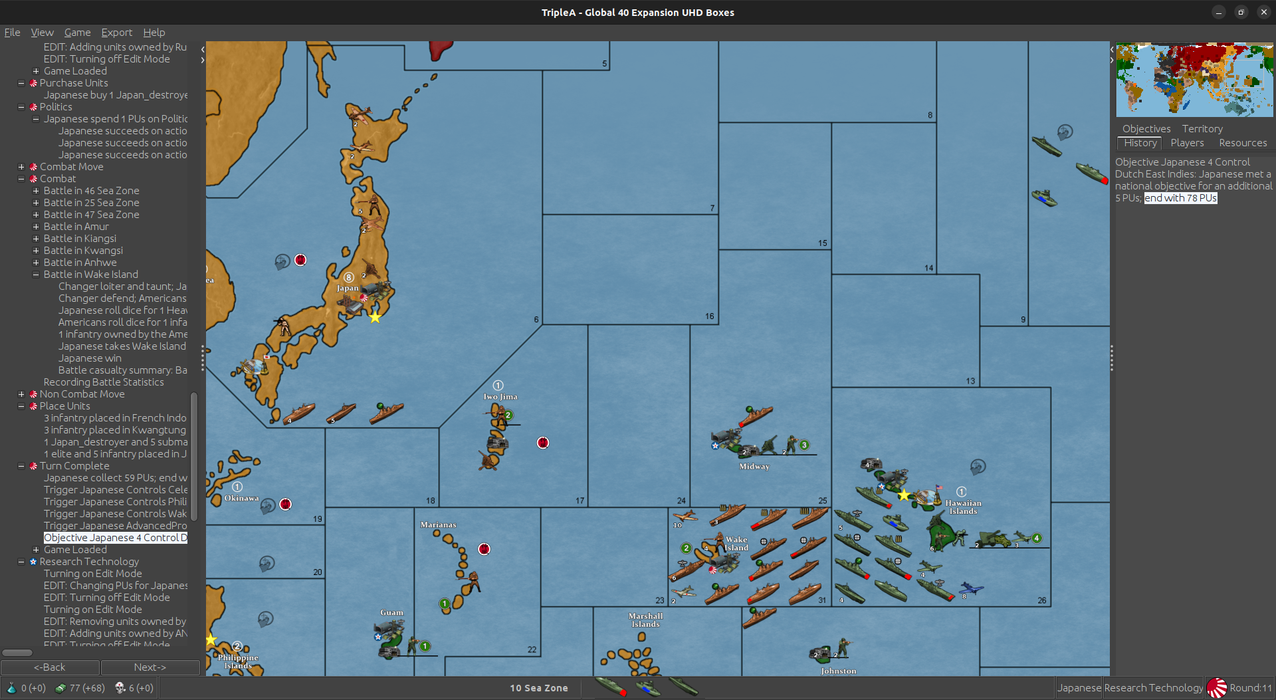Select 'Japanese takes Wake Island' history row
Screen dimensions: 1276x700
[122, 346]
